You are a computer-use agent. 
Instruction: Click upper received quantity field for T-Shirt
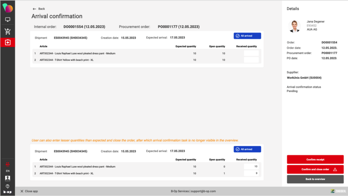click(x=251, y=60)
